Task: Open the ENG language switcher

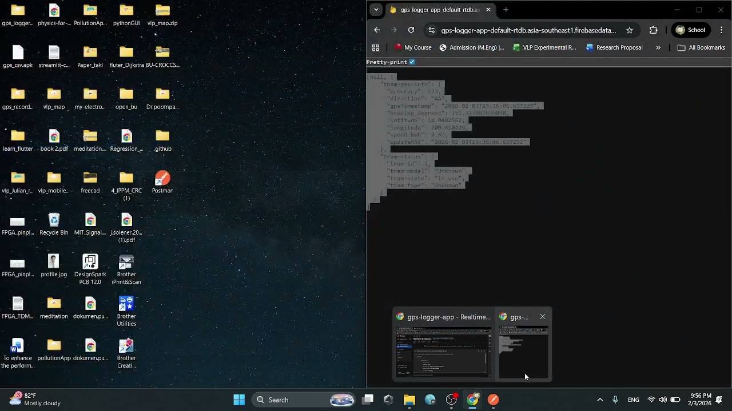Action: point(634,400)
